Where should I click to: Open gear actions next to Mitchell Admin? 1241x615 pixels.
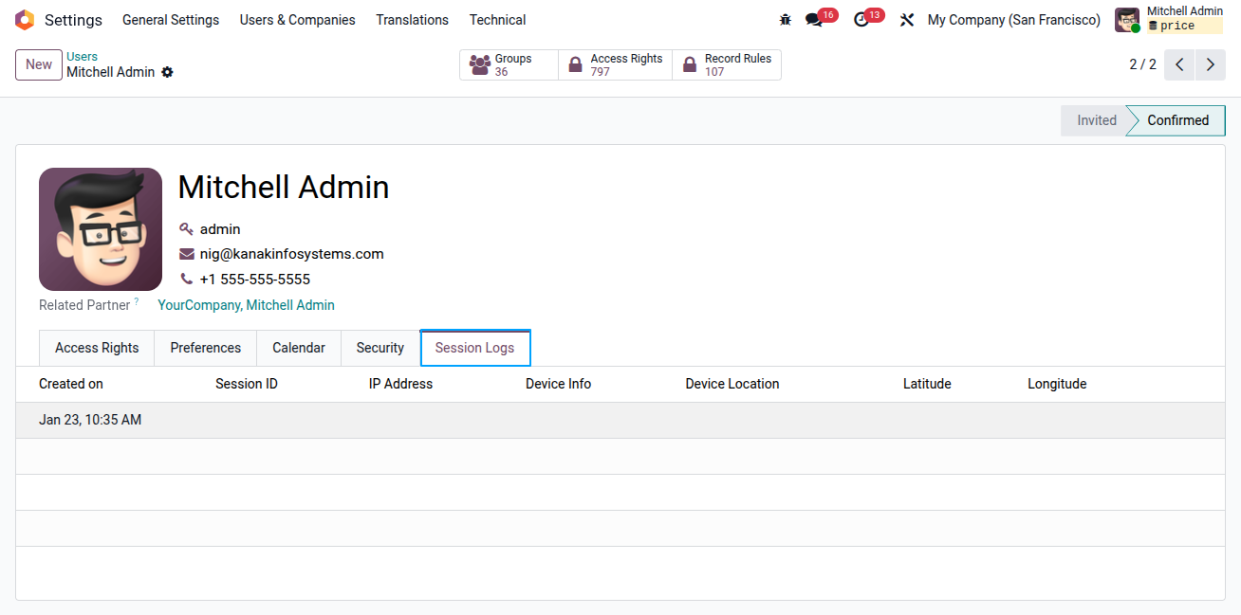tap(167, 72)
